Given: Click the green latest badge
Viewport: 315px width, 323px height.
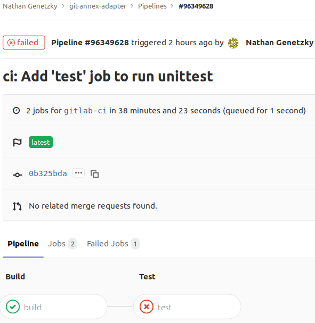Looking at the screenshot, I should 41,142.
